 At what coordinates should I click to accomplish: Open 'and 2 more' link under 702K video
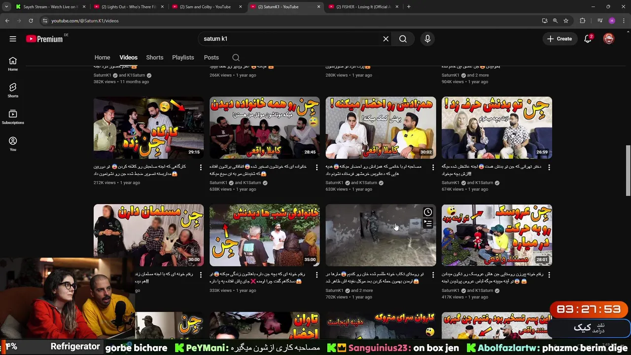(x=362, y=290)
